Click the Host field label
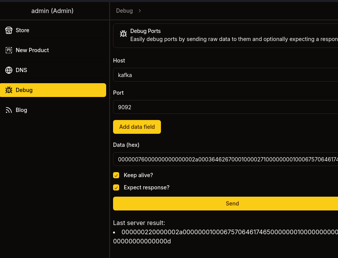338x258 pixels. point(119,61)
